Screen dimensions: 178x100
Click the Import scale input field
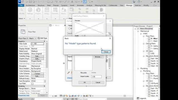click(97, 77)
